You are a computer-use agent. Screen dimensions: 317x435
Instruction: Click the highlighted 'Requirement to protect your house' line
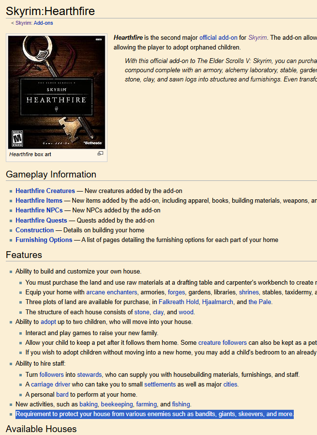pos(154,414)
